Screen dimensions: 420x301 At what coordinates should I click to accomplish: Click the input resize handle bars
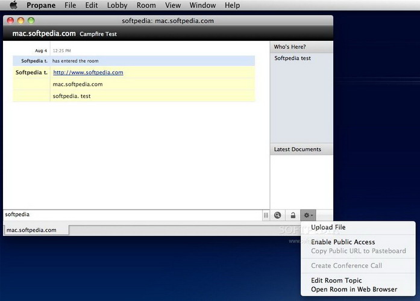[x=266, y=215]
